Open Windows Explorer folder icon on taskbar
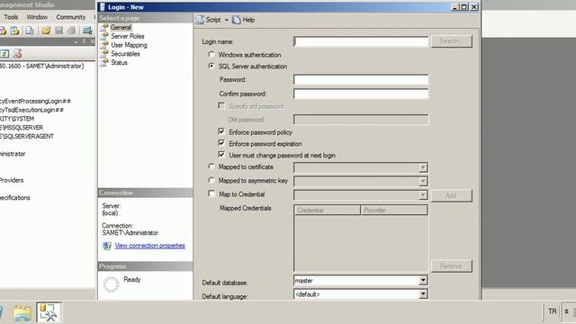Screen dimensions: 576x324 point(22,312)
